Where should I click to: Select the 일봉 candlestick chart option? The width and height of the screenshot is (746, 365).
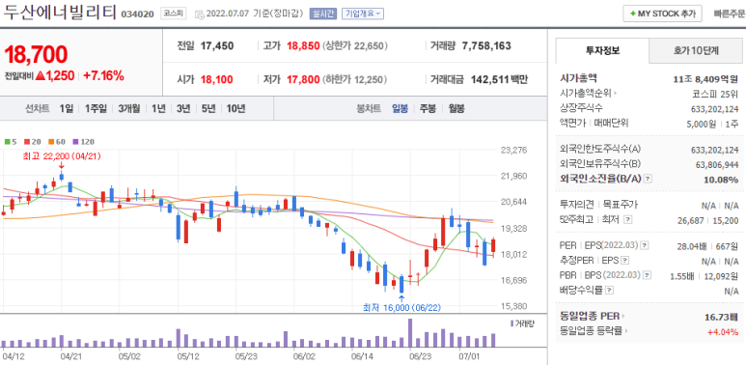(x=400, y=108)
